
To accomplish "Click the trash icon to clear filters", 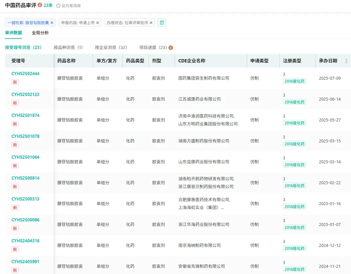I will (x=162, y=23).
